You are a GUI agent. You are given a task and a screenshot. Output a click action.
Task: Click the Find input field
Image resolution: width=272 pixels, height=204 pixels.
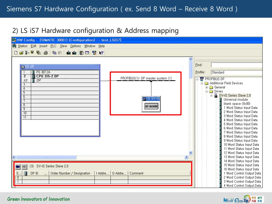click(237, 65)
